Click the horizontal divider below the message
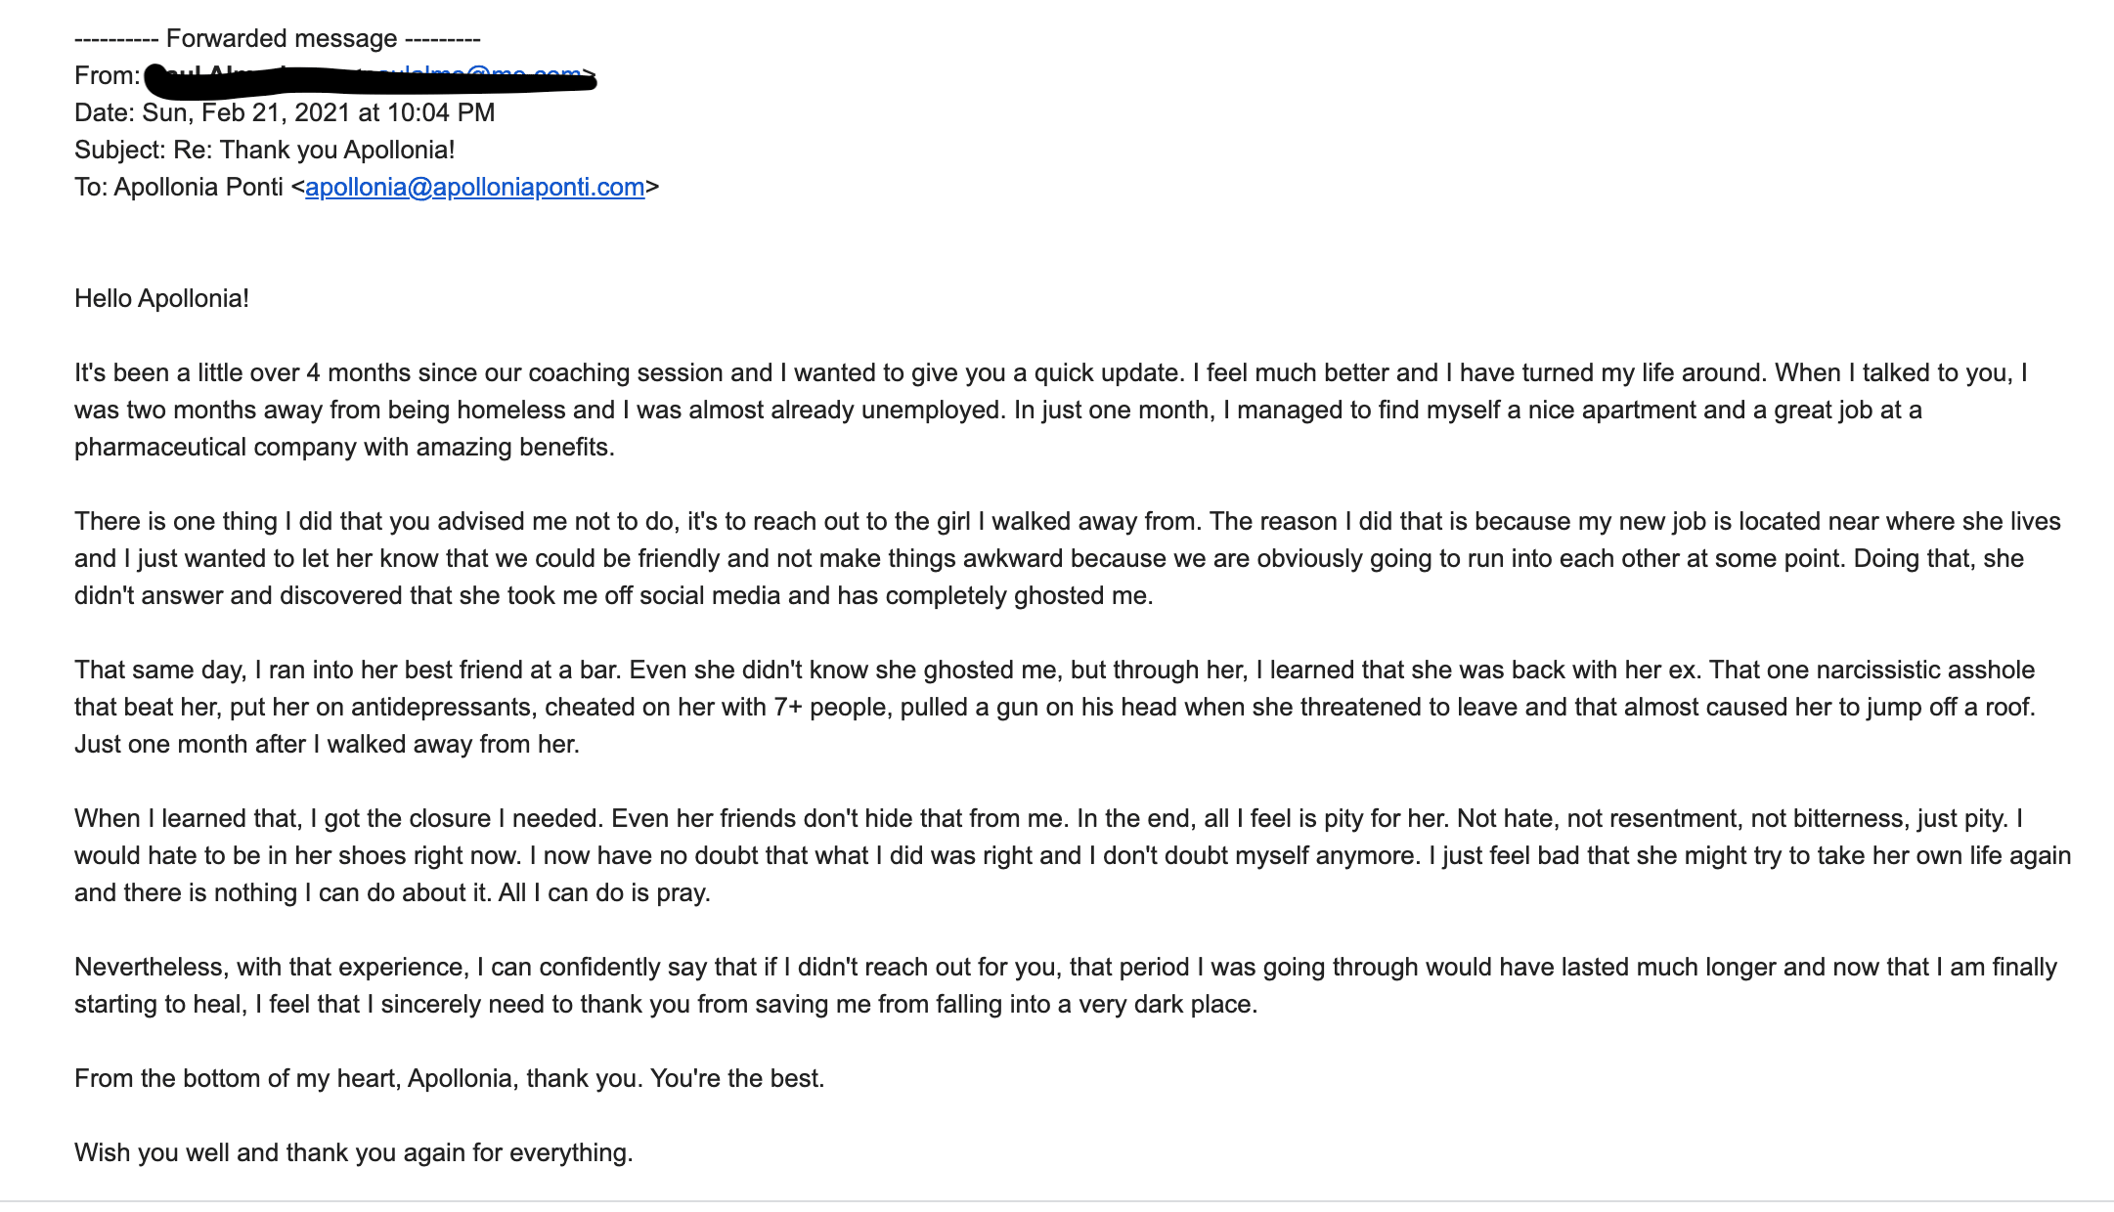The width and height of the screenshot is (2114, 1212). [x=1057, y=1201]
